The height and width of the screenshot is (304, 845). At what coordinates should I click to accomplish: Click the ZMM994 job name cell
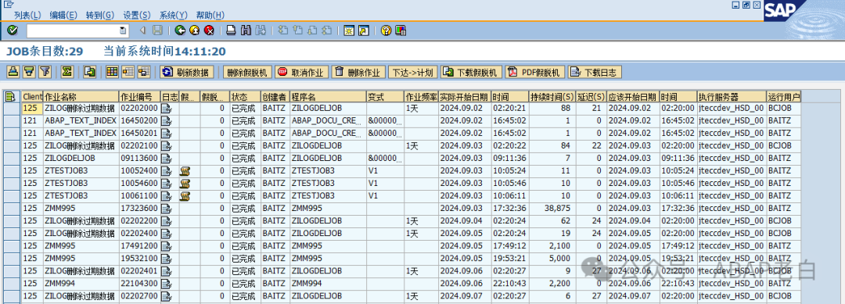(81, 284)
